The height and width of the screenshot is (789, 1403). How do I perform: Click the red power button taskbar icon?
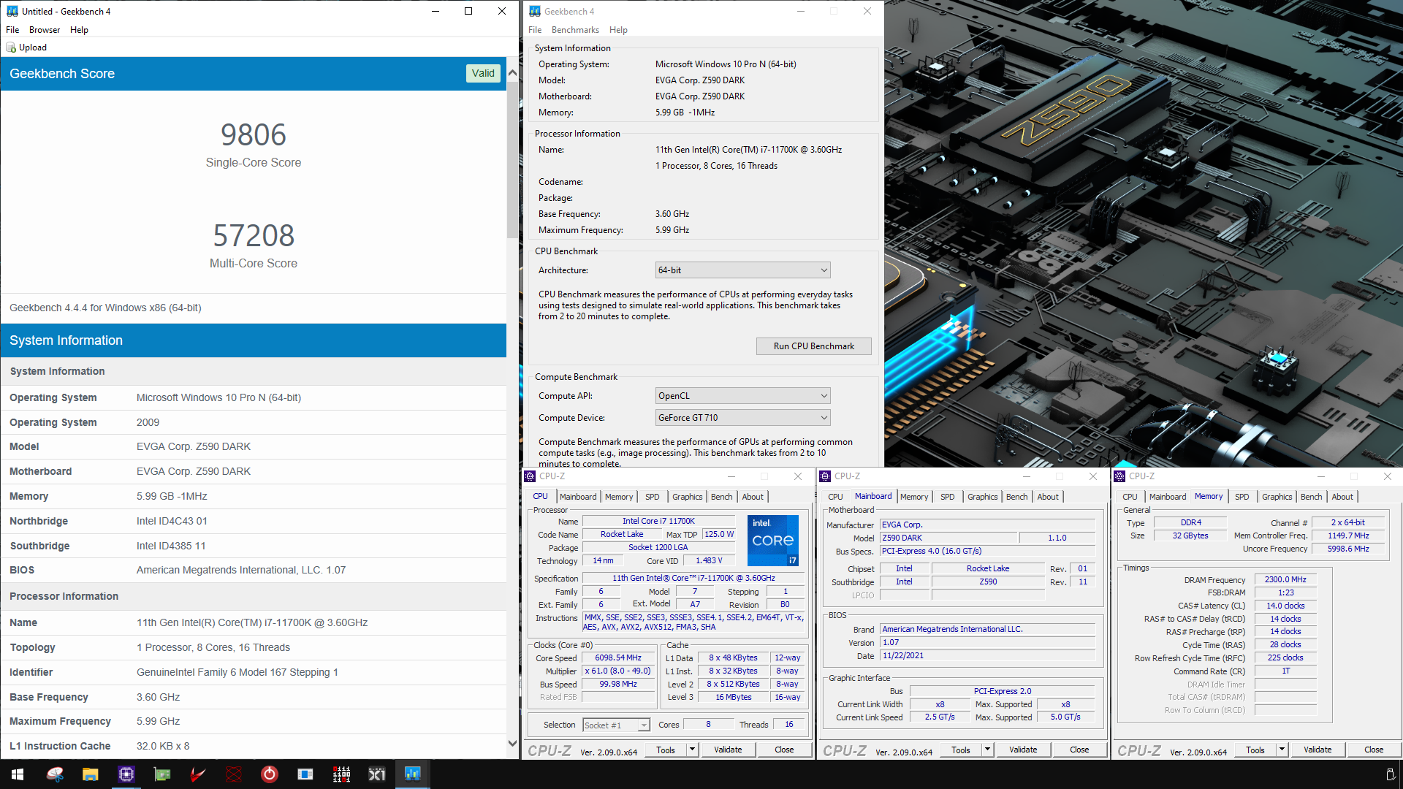coord(270,774)
